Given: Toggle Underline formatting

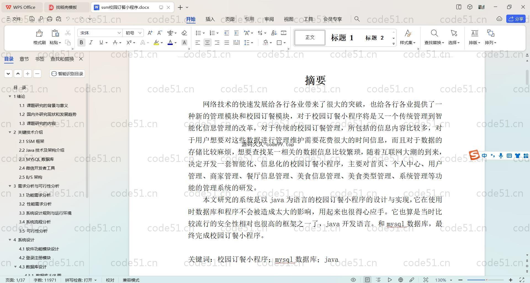Looking at the screenshot, I should coord(101,42).
